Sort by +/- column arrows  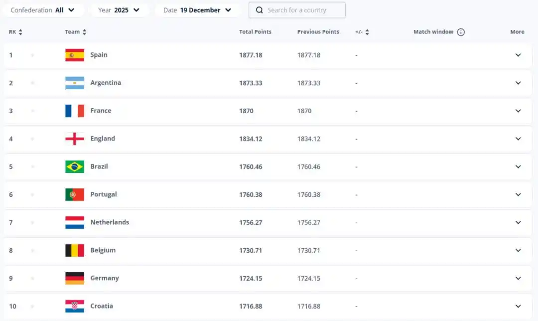367,32
